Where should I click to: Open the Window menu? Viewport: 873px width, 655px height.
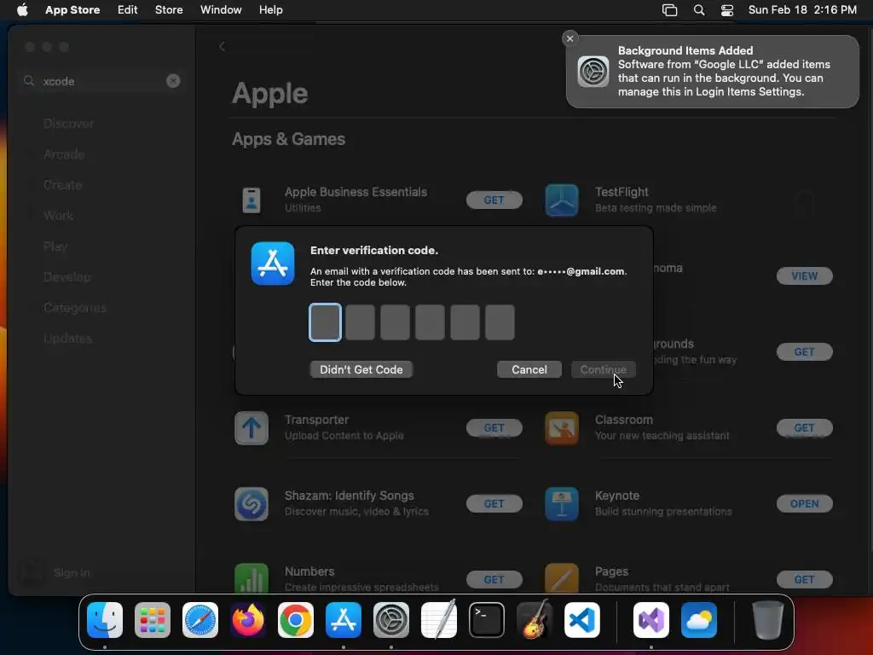point(221,10)
